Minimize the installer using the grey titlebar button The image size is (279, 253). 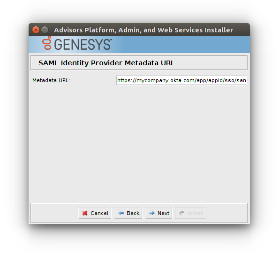[x=45, y=30]
